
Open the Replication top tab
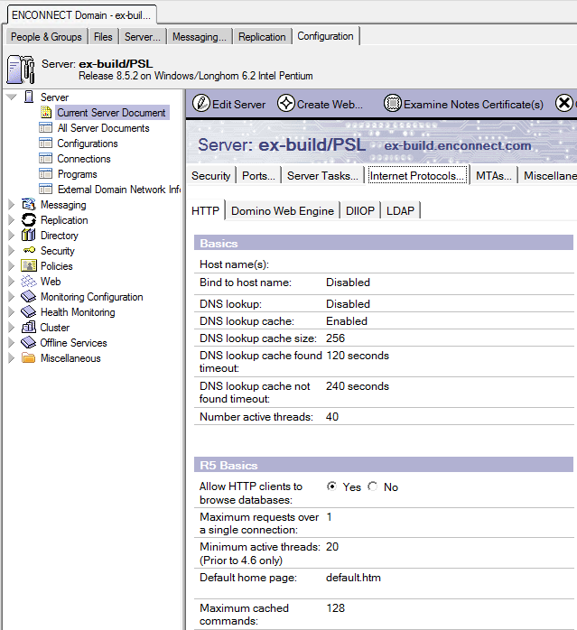[262, 37]
